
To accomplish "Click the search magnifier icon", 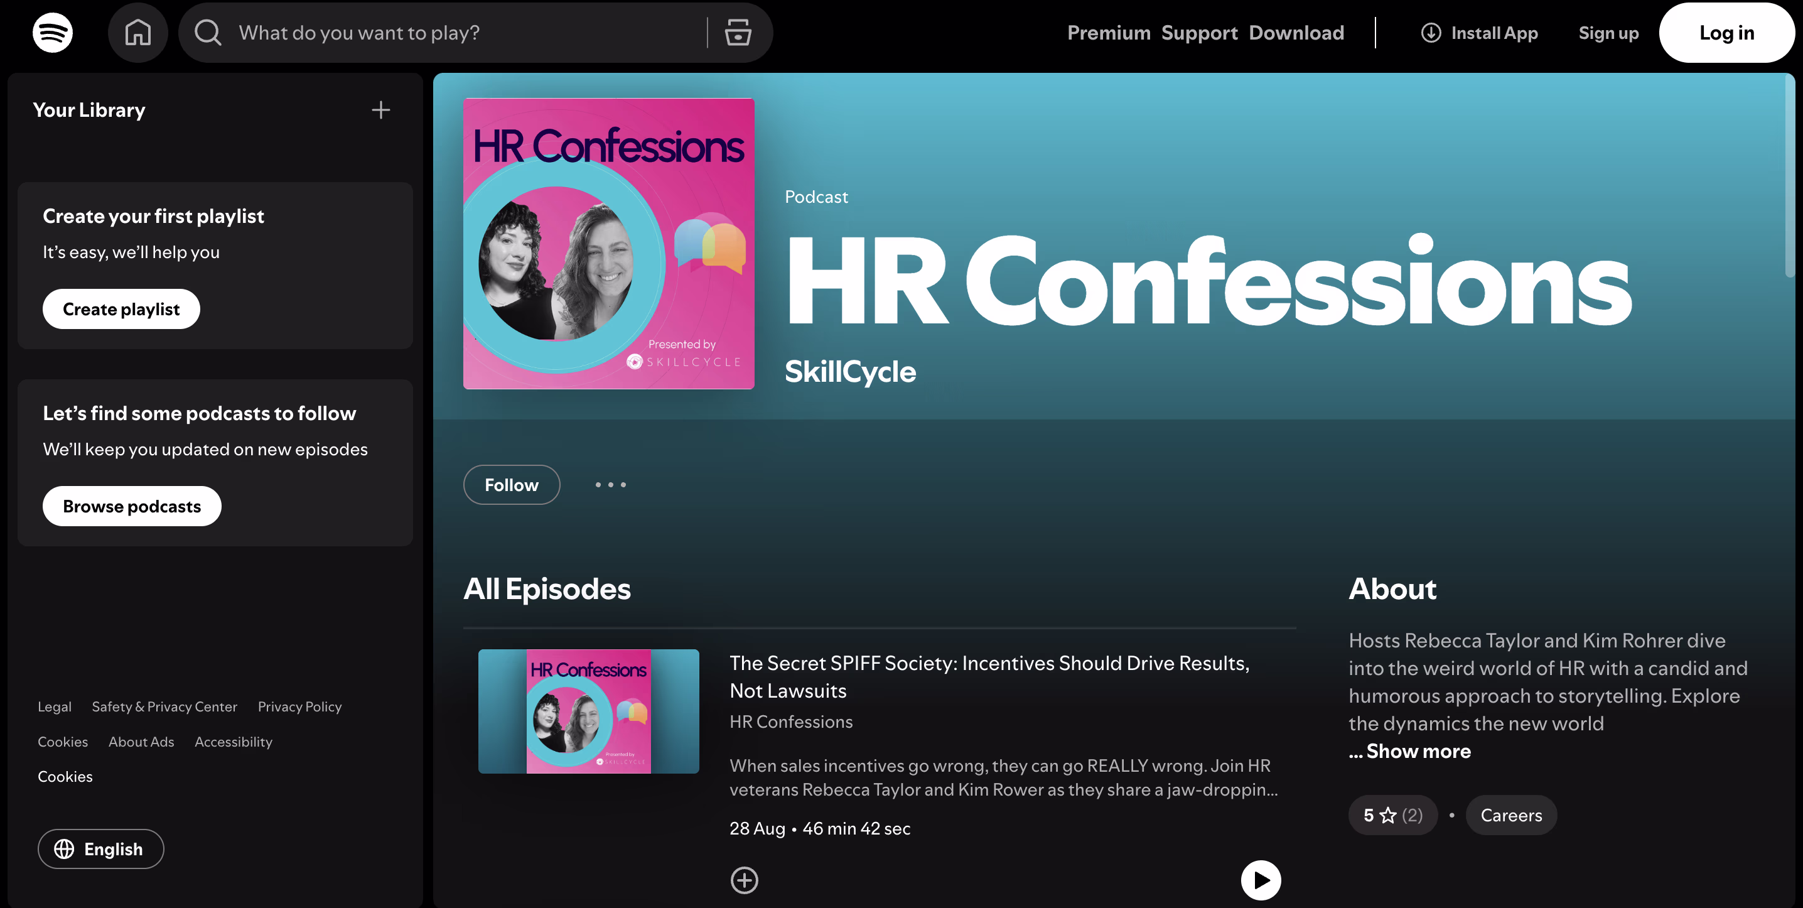I will pyautogui.click(x=208, y=32).
